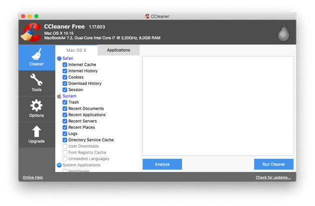Click the MacBookAir 7.2 hardware info line
Screen dimensions: 315x206
point(102,38)
